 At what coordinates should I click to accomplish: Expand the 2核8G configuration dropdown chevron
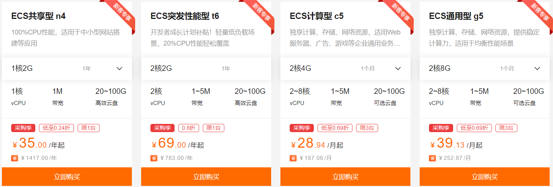point(537,68)
